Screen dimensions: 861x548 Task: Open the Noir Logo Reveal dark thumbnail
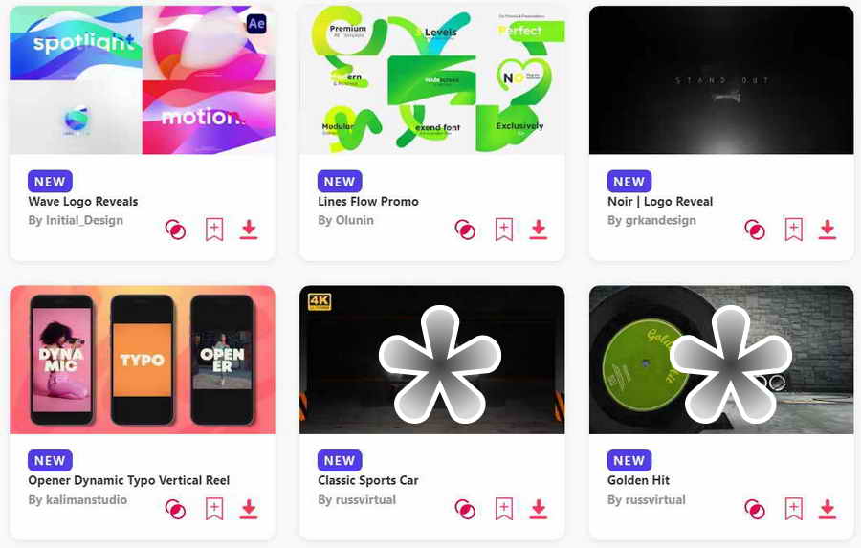[721, 80]
